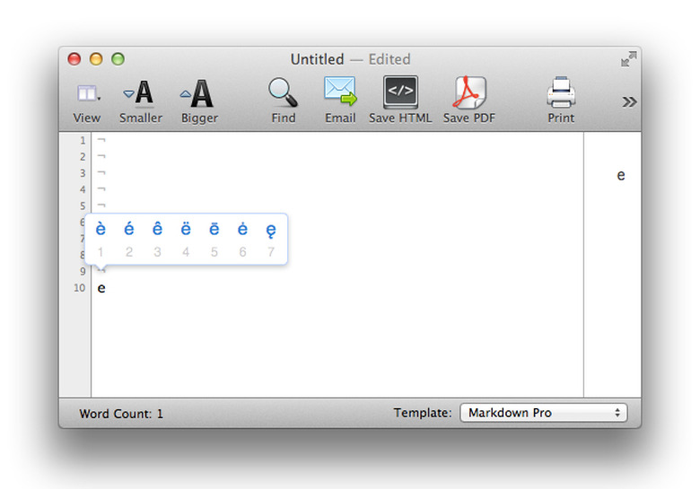Choose the ę ogonek accent option
Screen dimensions: 700x489
(x=270, y=231)
